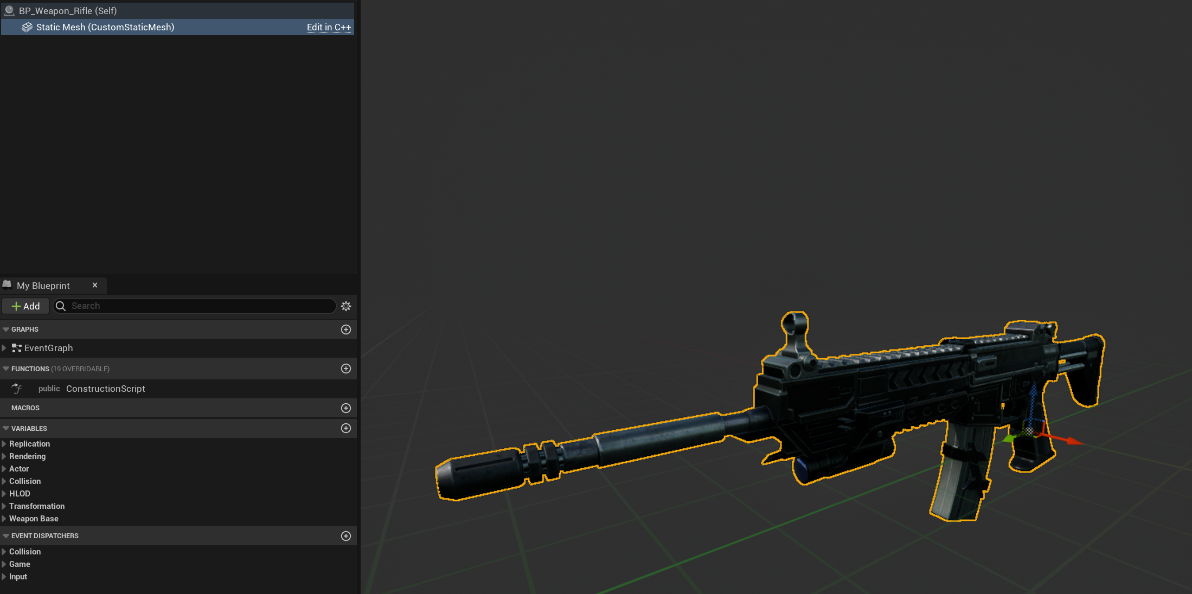Expand the Weapon Base variable category
The height and width of the screenshot is (594, 1192).
pyautogui.click(x=4, y=519)
